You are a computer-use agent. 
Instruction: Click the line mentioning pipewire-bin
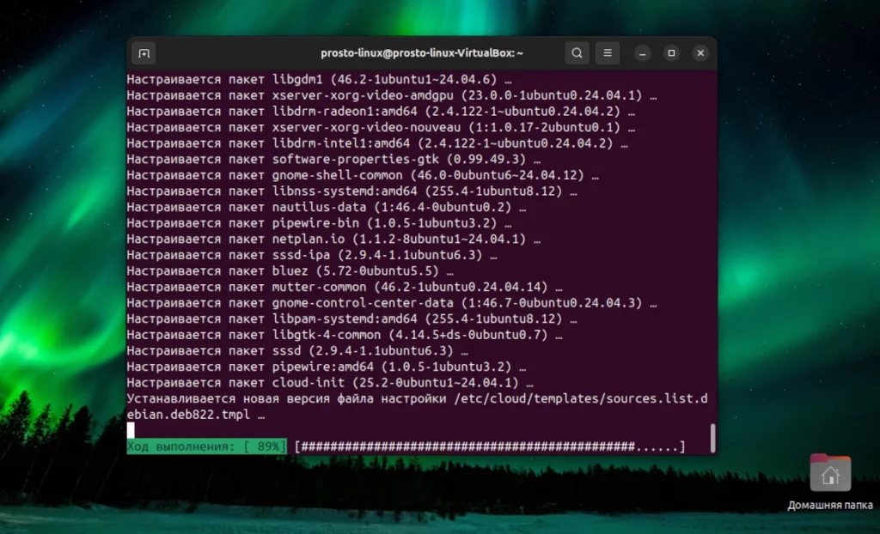[319, 223]
